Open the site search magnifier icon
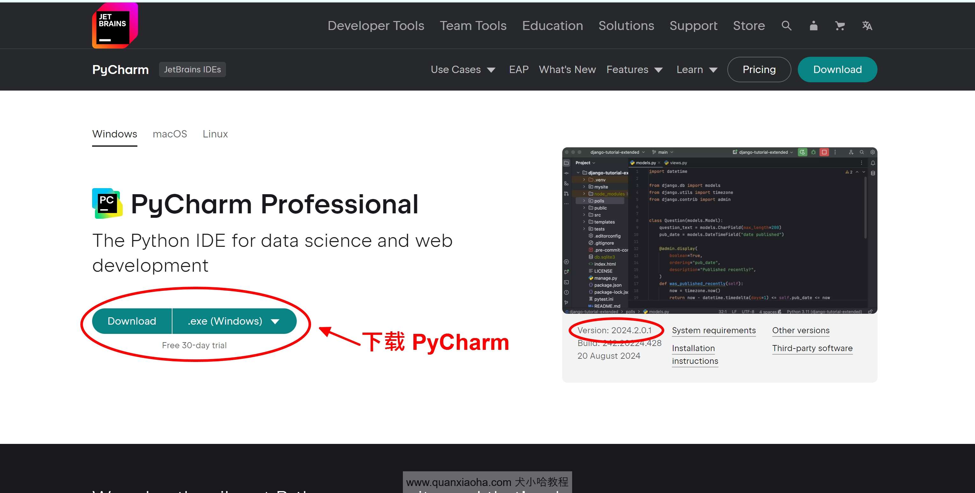 point(787,26)
